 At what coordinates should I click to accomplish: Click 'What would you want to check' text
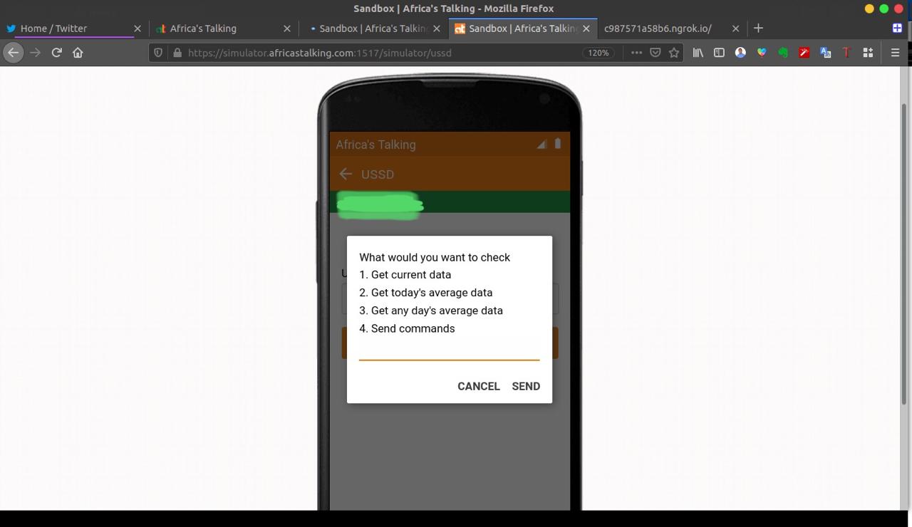click(435, 257)
